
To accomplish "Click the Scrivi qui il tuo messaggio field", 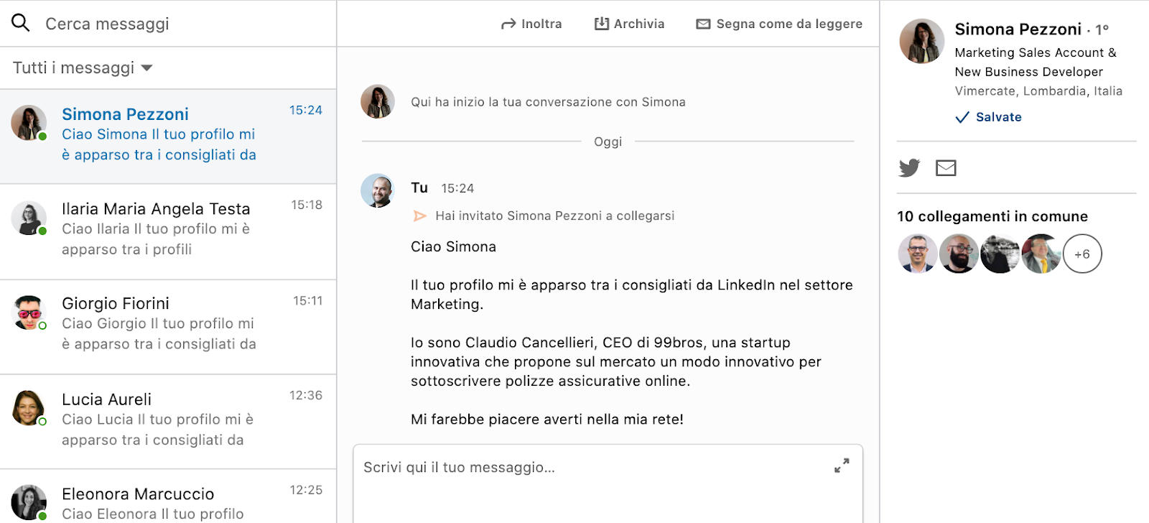I will (x=589, y=468).
